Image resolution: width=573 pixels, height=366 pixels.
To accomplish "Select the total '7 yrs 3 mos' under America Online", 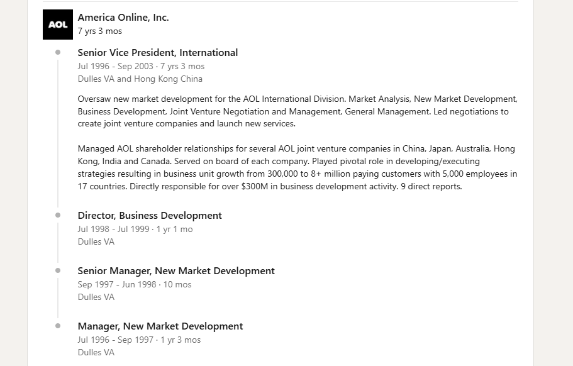I will (100, 31).
